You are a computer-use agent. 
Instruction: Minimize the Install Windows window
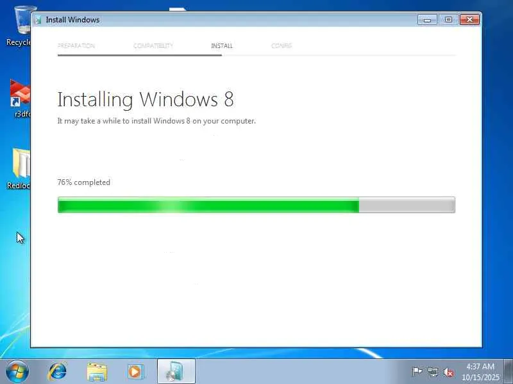[x=427, y=20]
